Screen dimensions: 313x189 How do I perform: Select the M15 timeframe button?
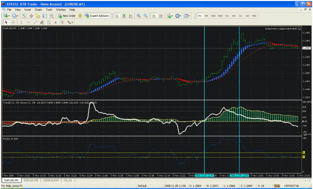tap(213, 16)
